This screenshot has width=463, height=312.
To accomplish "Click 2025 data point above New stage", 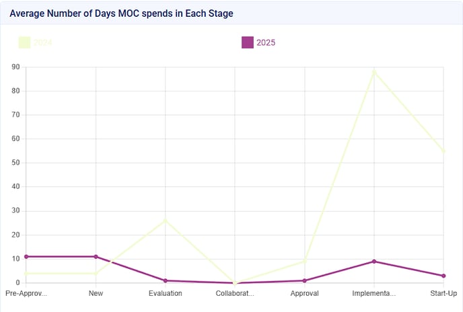I will pyautogui.click(x=96, y=257).
